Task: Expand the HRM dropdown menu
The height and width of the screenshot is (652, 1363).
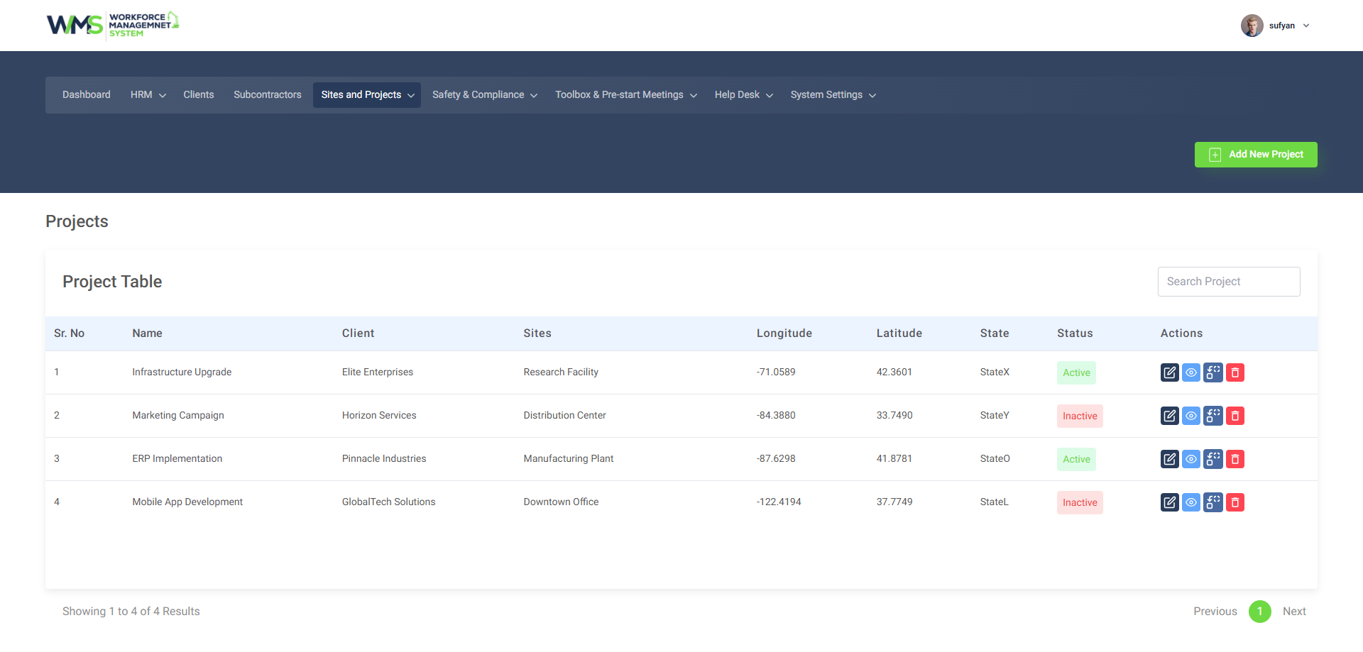Action: tap(148, 95)
